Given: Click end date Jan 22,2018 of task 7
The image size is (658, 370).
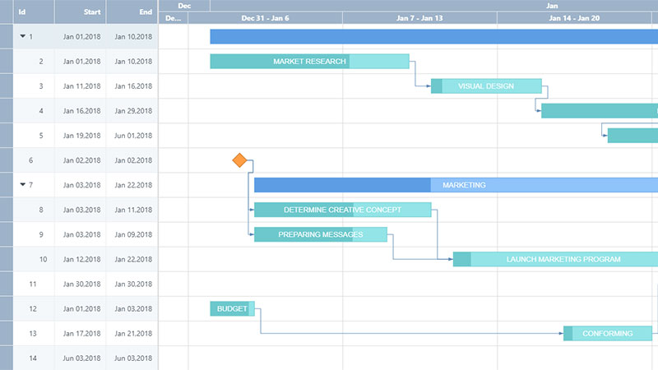Looking at the screenshot, I should click(133, 185).
